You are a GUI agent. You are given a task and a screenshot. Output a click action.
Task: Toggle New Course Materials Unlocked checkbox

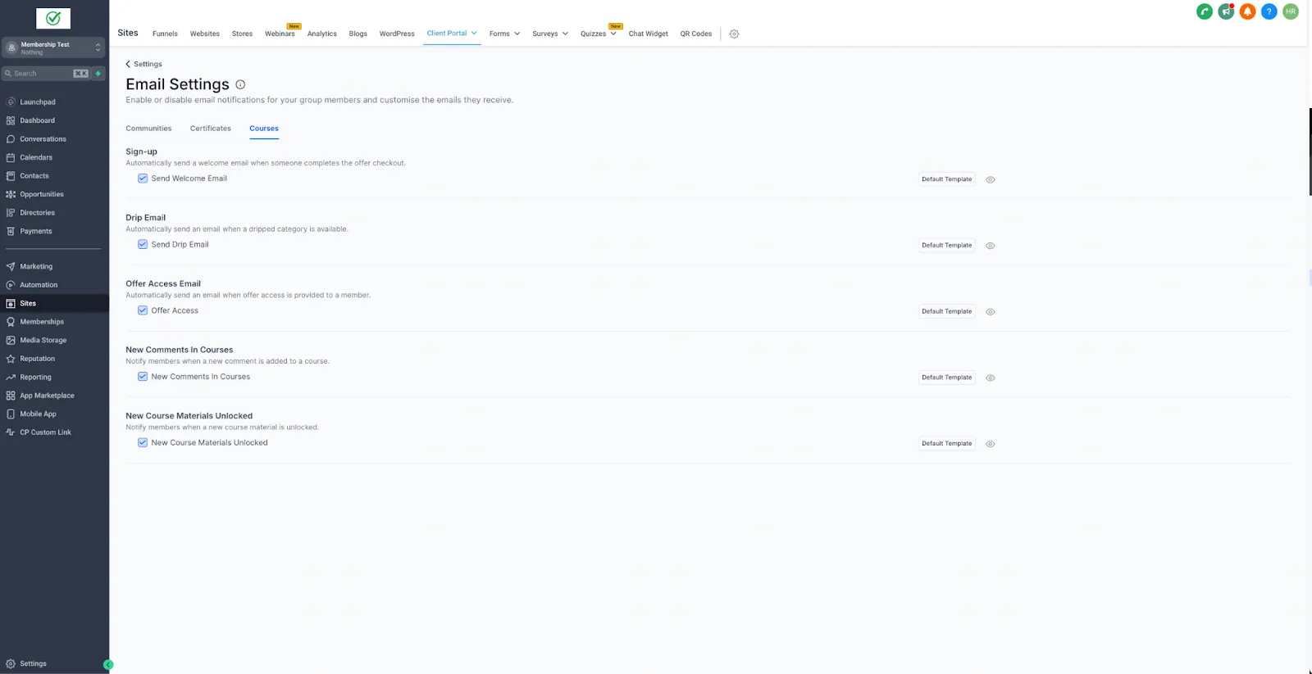click(143, 443)
